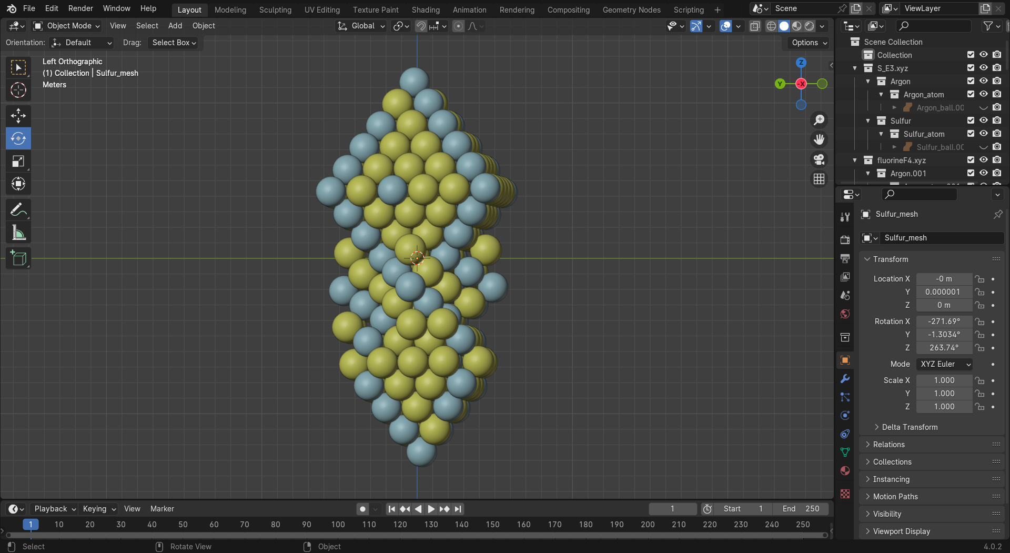Uncheck the Sulfur collection checkbox
Image resolution: width=1010 pixels, height=553 pixels.
click(971, 120)
